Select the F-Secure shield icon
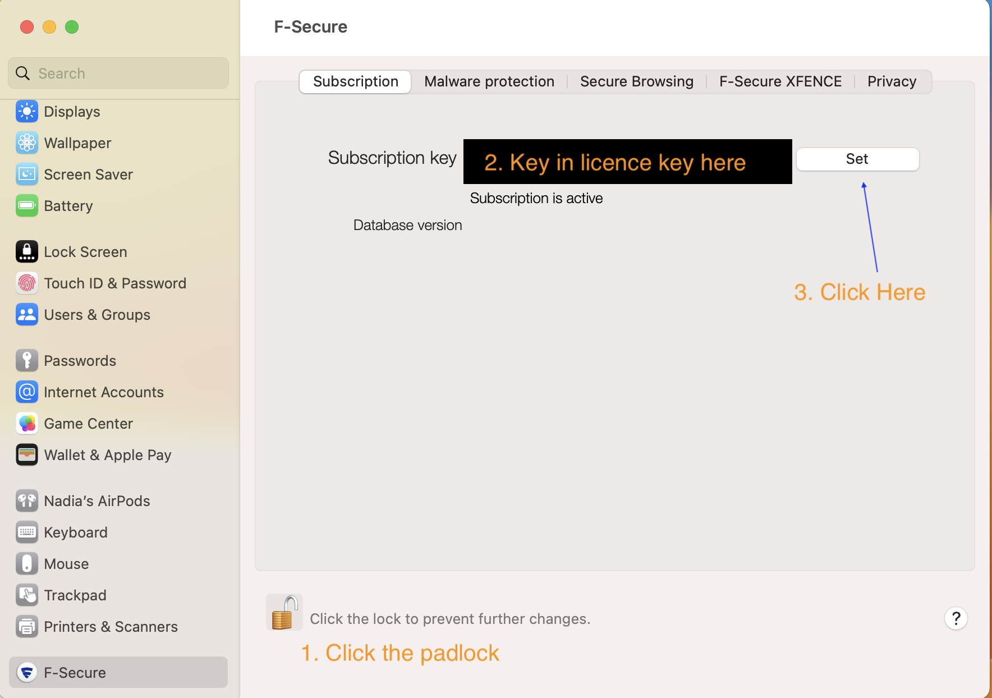Image resolution: width=992 pixels, height=698 pixels. coord(27,673)
